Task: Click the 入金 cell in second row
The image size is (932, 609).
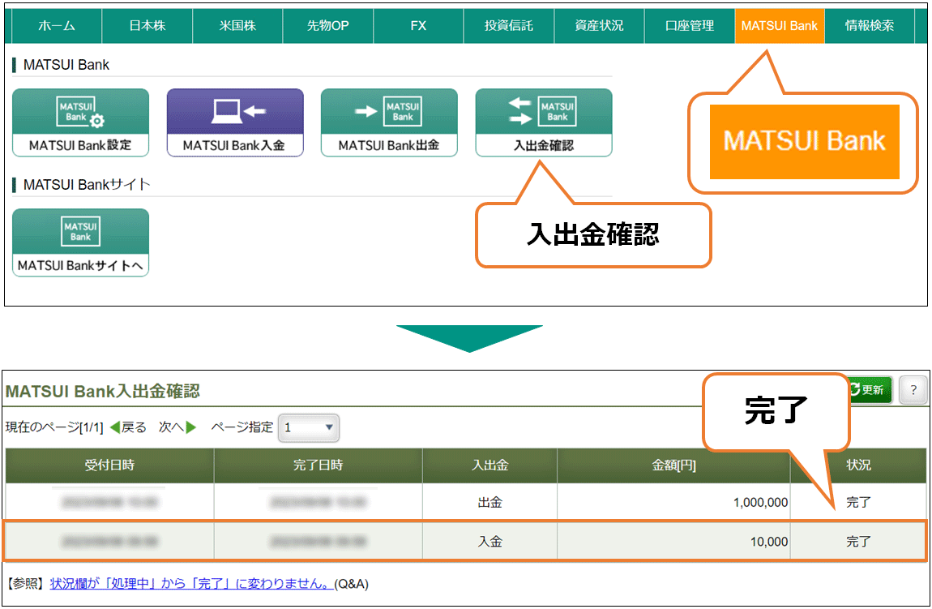Action: 490,541
